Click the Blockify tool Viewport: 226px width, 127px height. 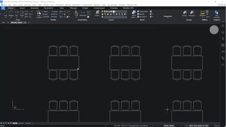[141, 14]
